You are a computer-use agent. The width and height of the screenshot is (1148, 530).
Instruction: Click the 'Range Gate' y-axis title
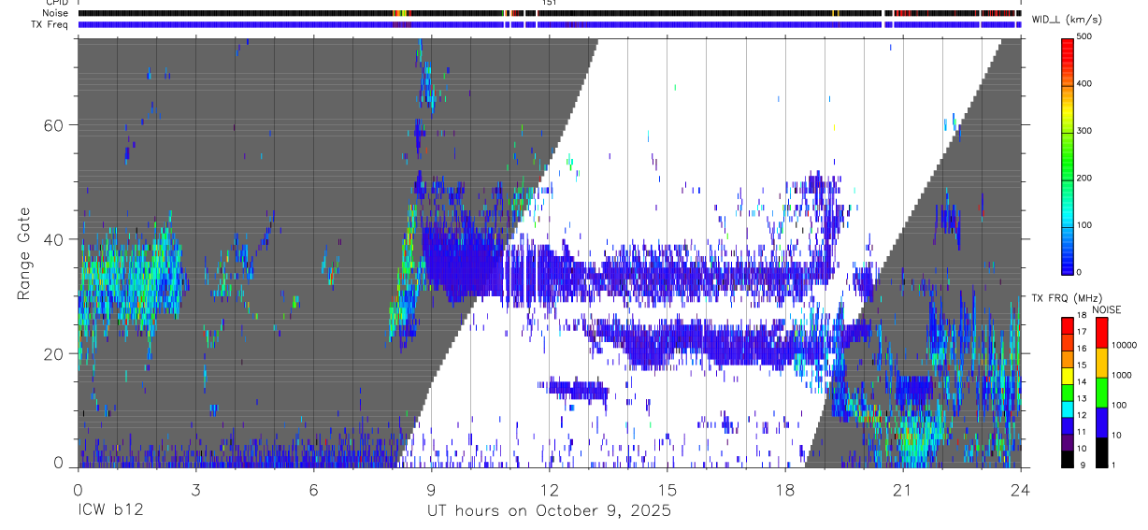24,253
